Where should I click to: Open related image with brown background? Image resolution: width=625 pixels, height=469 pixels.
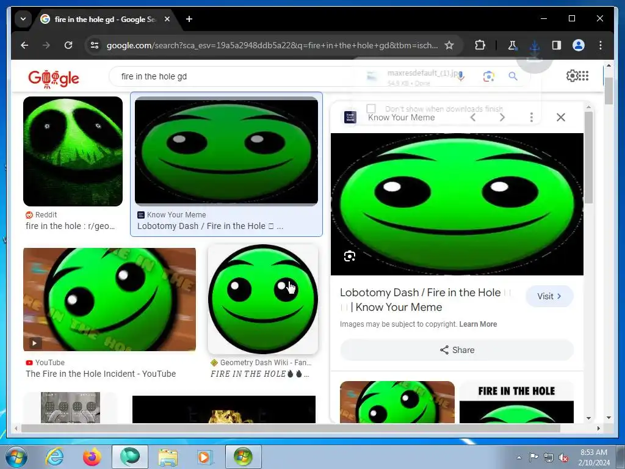click(397, 402)
